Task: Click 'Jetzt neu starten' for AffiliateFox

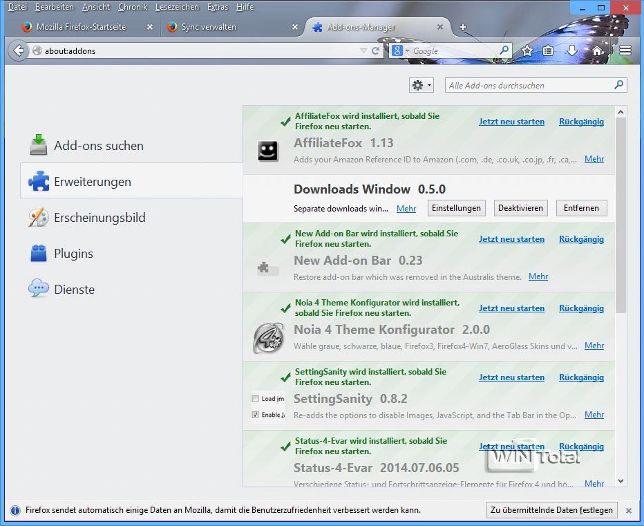Action: [x=512, y=122]
